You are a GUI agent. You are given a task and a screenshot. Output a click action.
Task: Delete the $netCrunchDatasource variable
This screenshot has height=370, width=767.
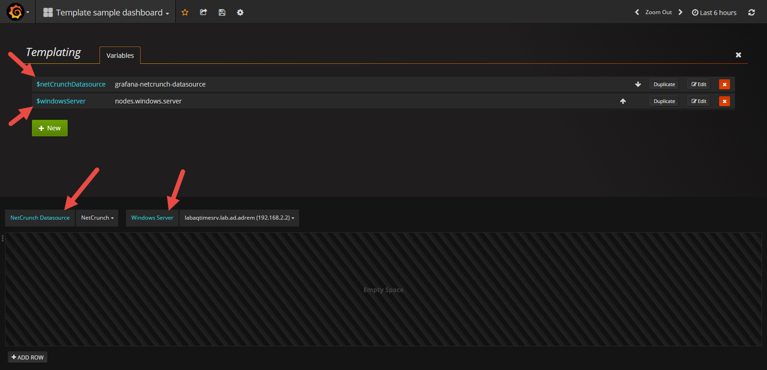(725, 84)
